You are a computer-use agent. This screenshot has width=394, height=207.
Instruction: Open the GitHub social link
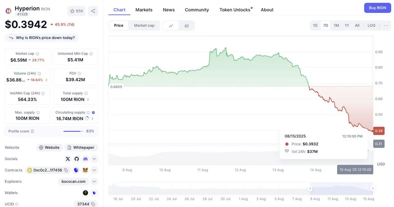point(77,159)
